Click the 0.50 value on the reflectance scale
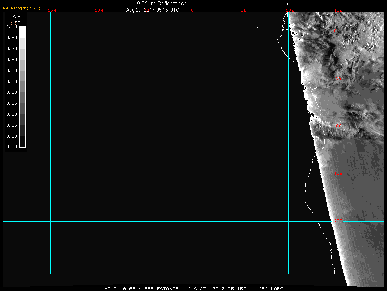 [12, 71]
